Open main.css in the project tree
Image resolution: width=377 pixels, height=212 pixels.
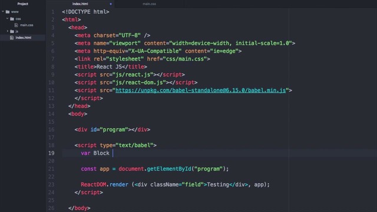click(x=27, y=25)
